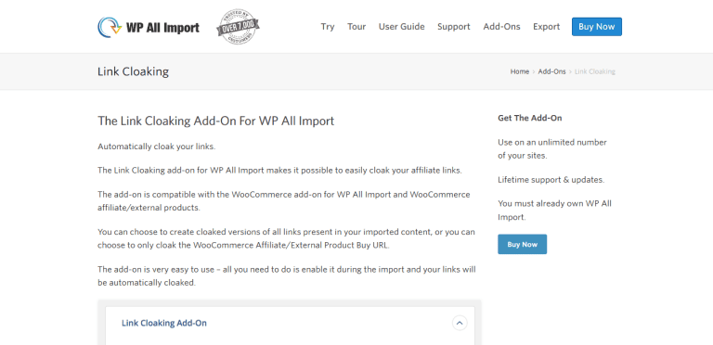Click the trusted customers badge stamp
This screenshot has width=713, height=345.
[238, 27]
